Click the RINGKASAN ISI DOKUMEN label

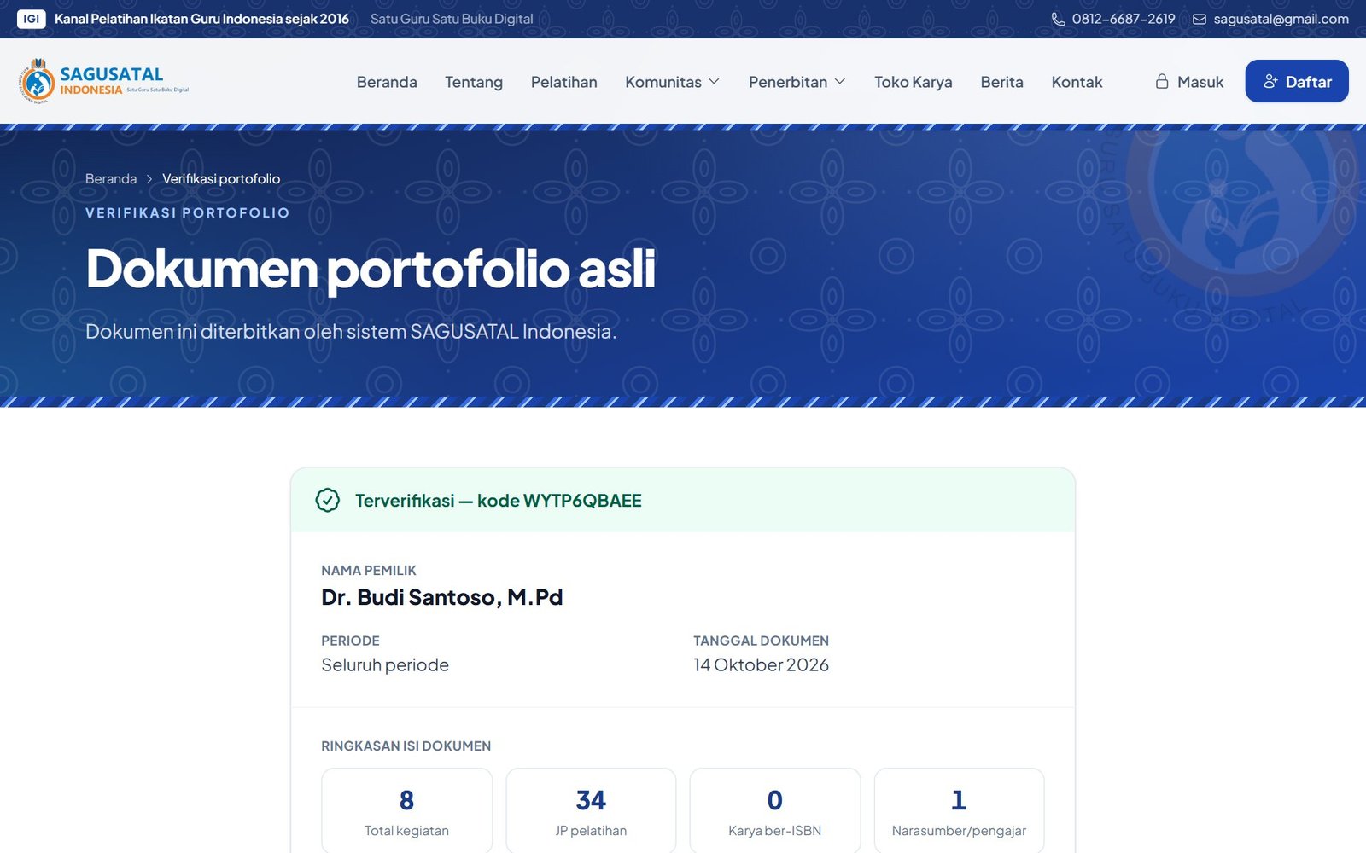pyautogui.click(x=406, y=746)
